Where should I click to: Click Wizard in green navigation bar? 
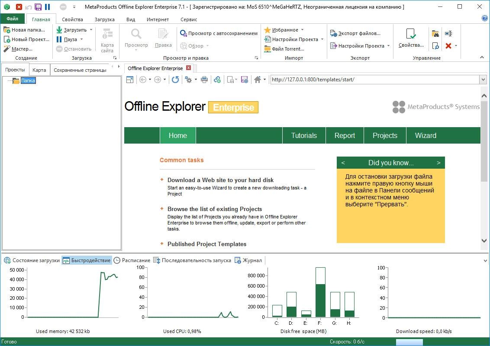tap(426, 135)
